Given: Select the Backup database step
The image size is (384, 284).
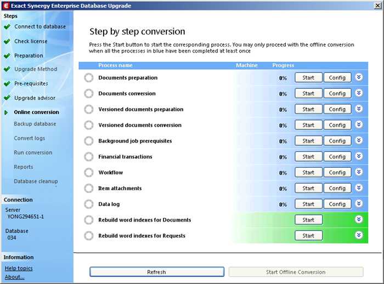Looking at the screenshot, I should [35, 124].
